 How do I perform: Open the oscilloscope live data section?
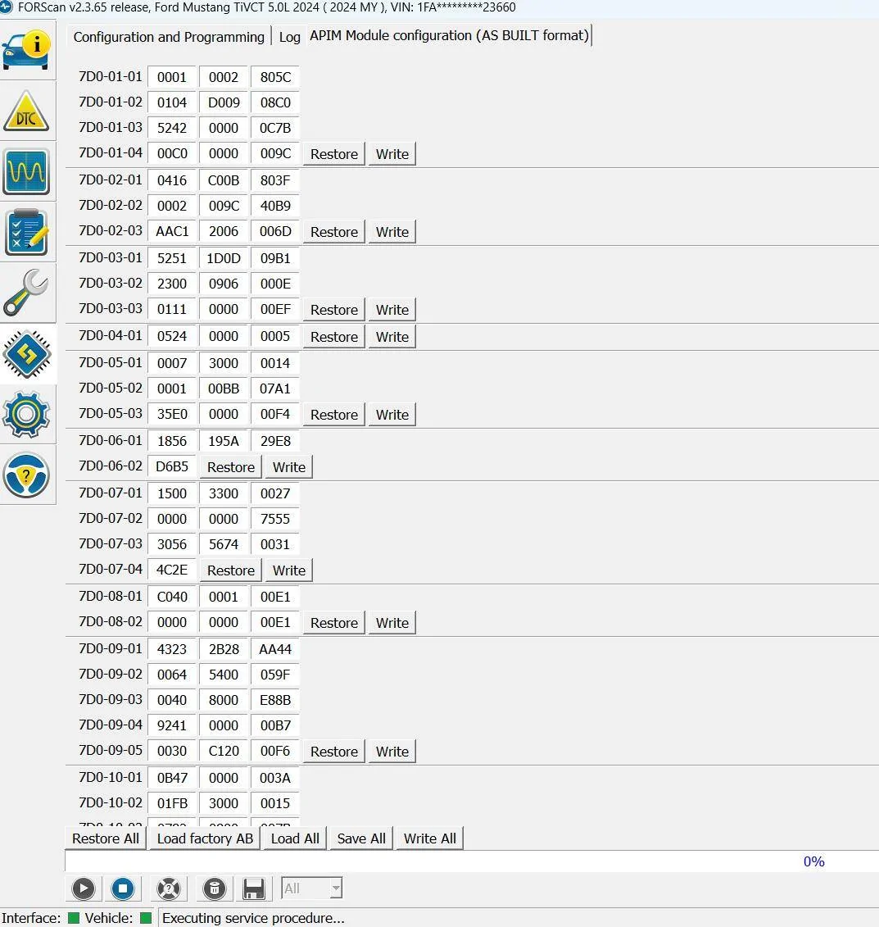click(x=26, y=172)
